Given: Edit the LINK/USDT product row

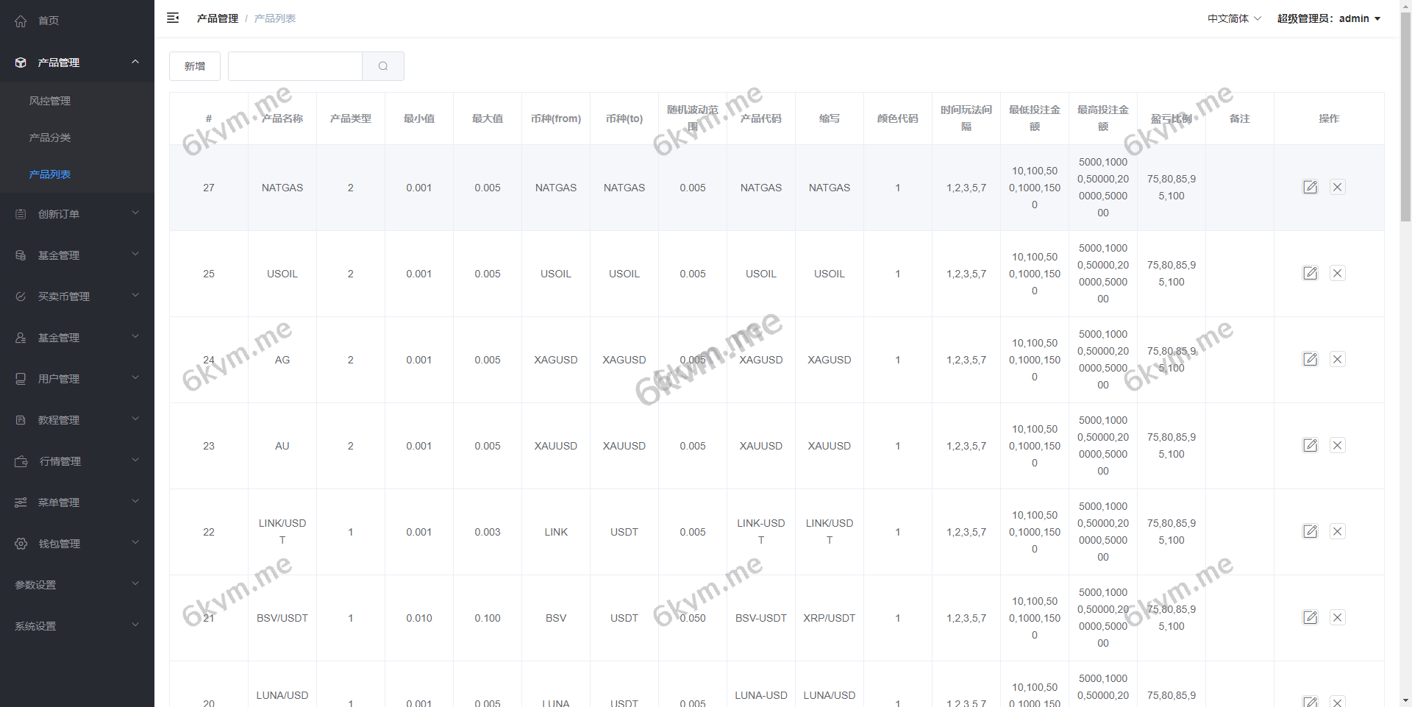Looking at the screenshot, I should pos(1310,531).
